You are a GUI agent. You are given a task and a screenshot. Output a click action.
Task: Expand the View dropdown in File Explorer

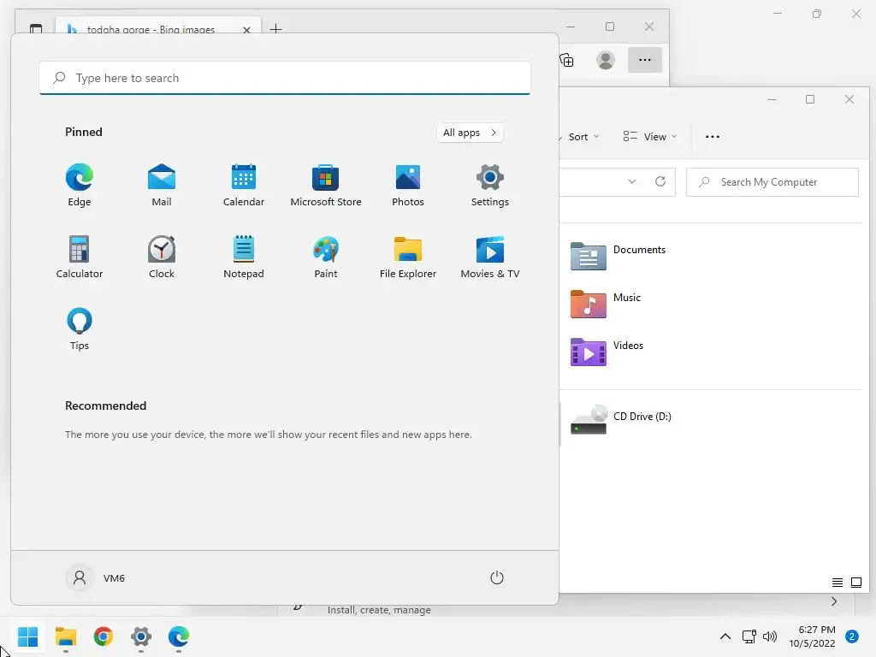650,137
